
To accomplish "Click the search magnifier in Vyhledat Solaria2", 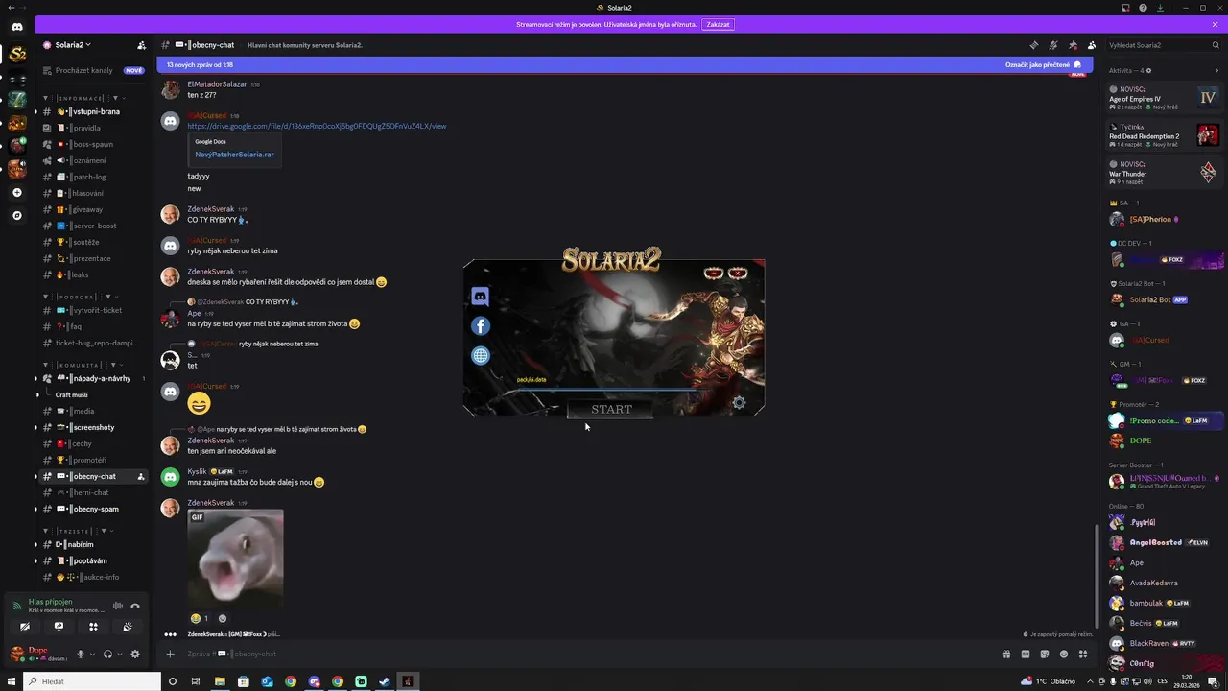I will 1215,45.
